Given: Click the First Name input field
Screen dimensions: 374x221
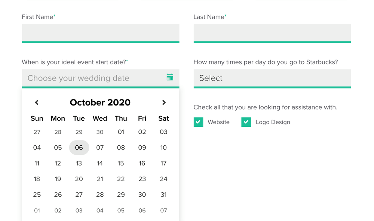Looking at the screenshot, I should (101, 33).
